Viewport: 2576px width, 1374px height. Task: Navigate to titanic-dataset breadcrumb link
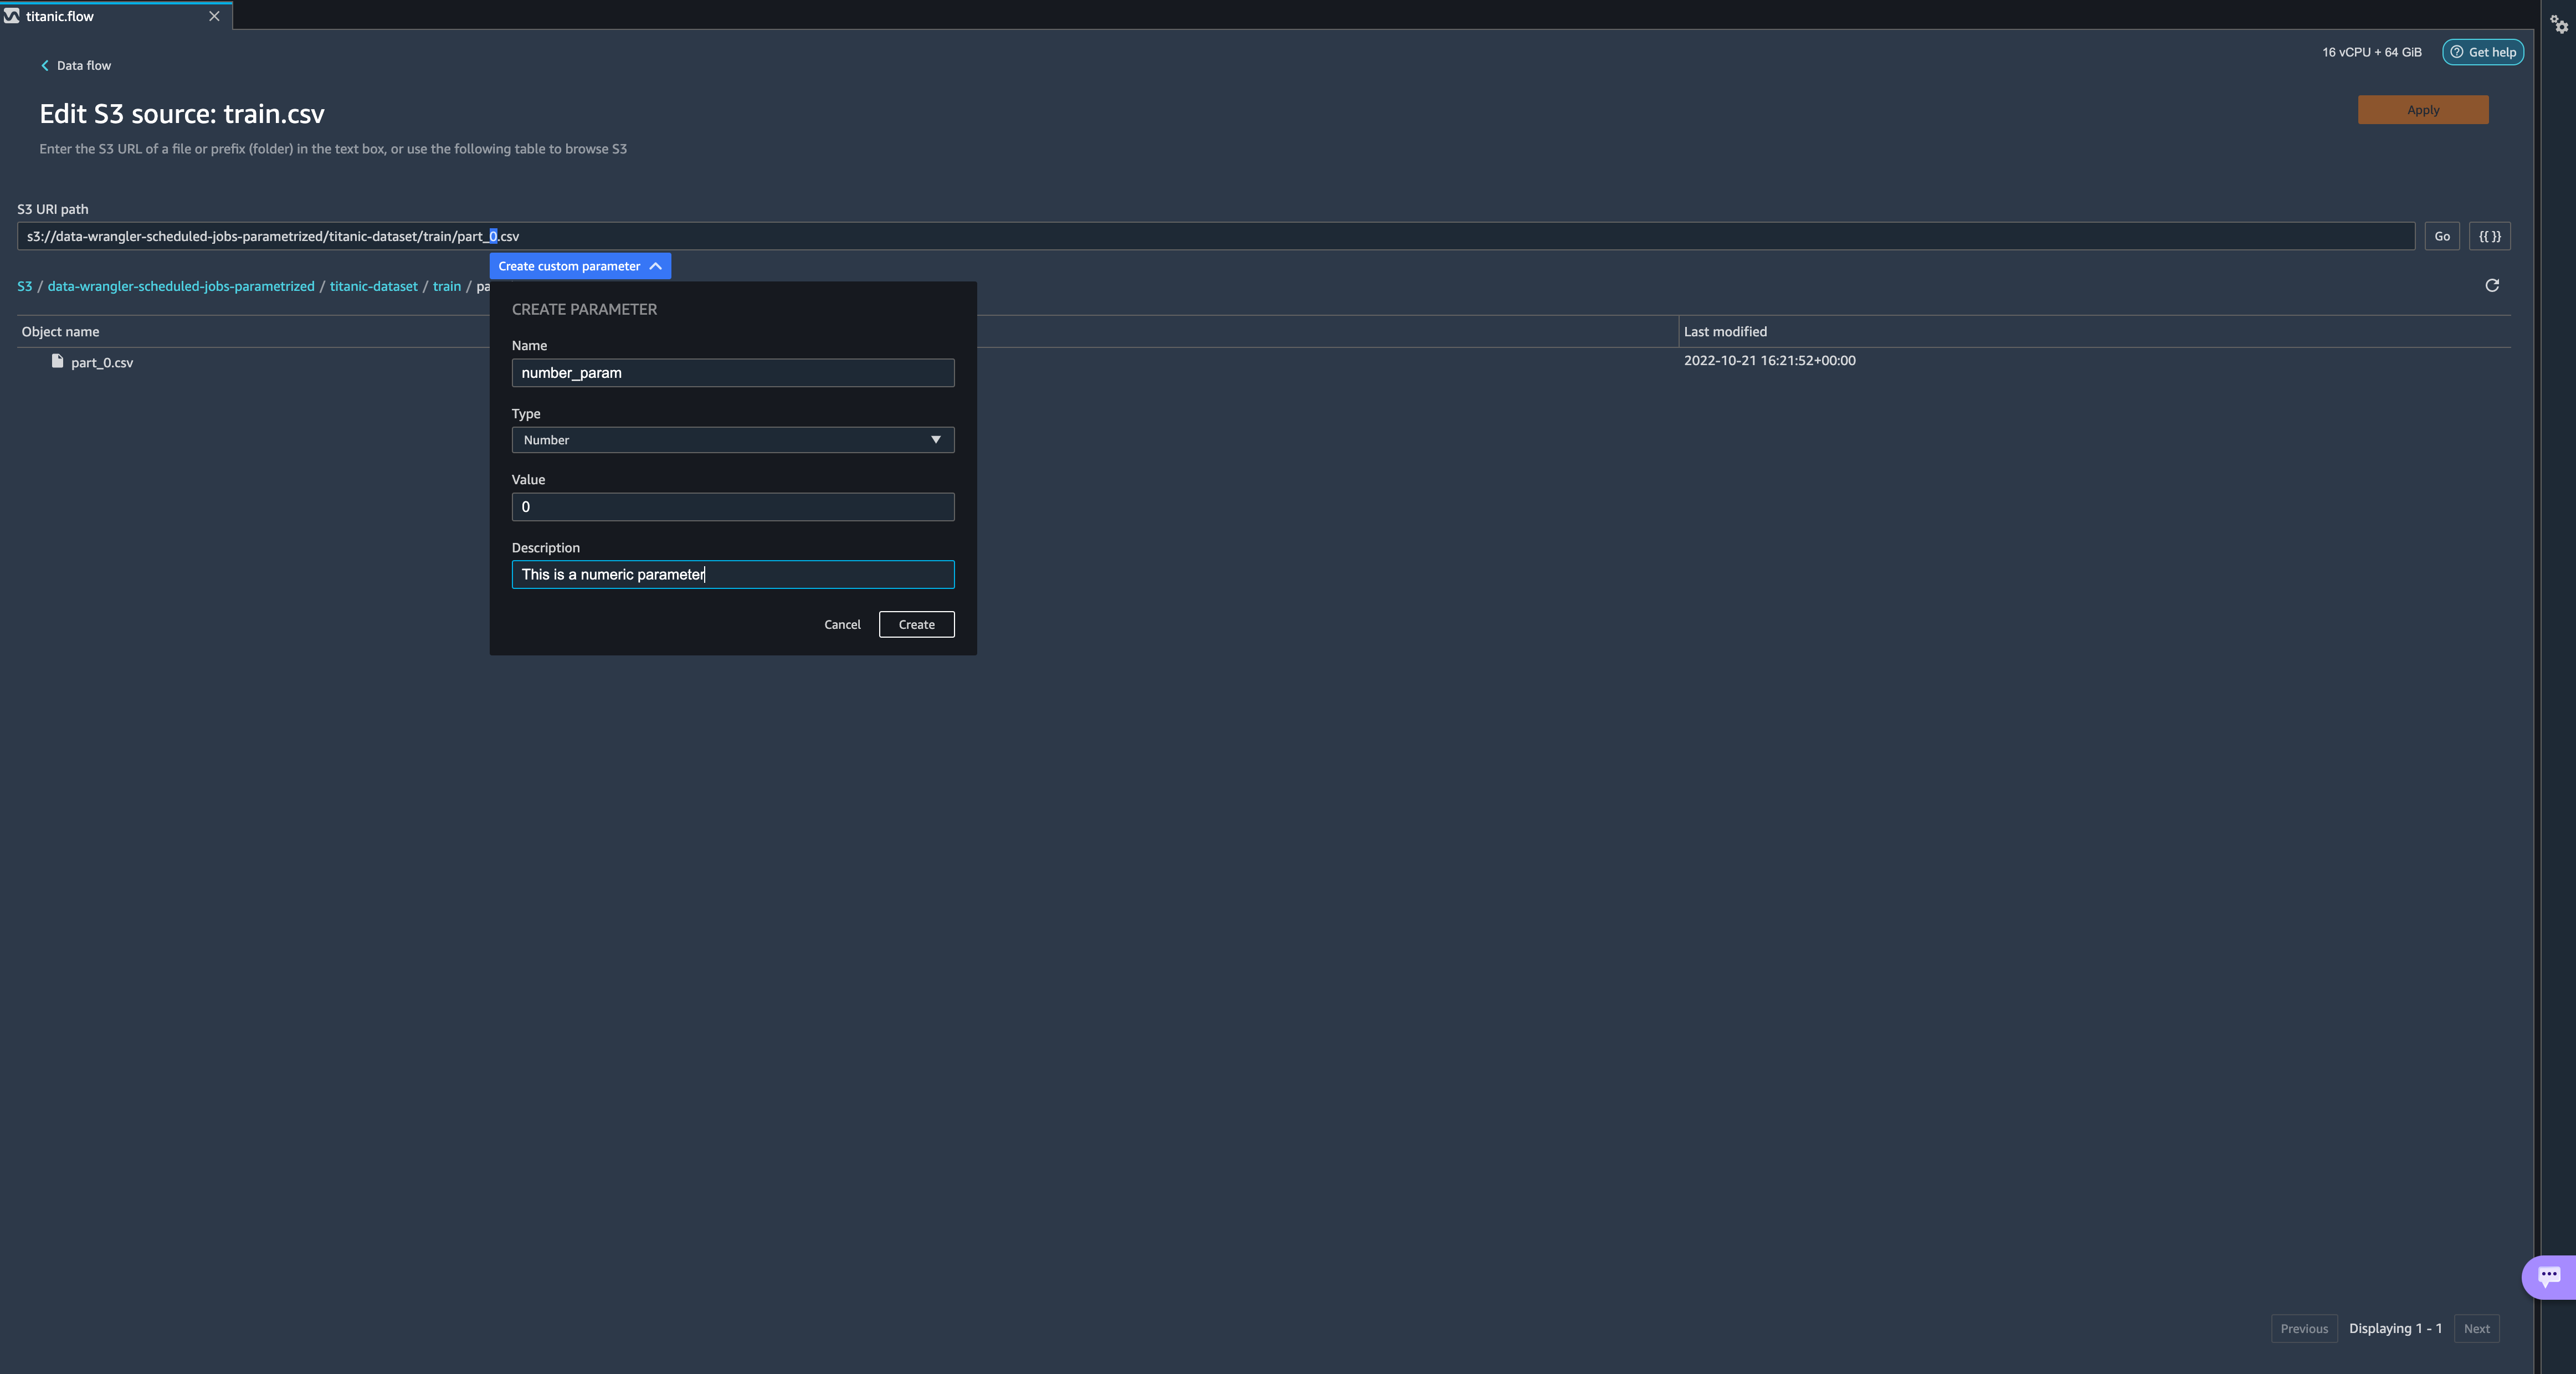[373, 287]
